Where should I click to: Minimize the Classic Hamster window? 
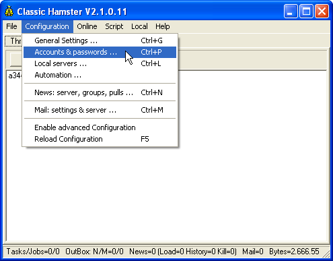click(x=291, y=11)
